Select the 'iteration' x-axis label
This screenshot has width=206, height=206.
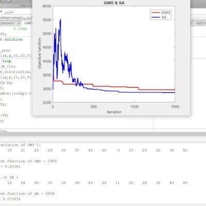[114, 112]
